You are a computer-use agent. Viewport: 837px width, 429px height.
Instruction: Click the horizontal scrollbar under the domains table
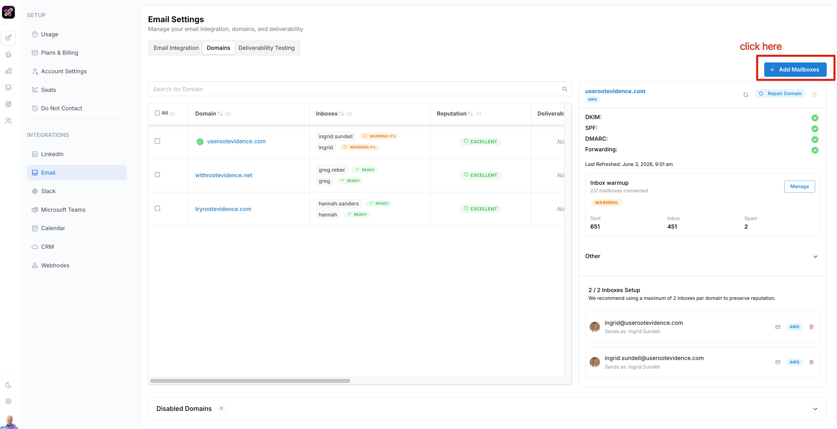250,381
